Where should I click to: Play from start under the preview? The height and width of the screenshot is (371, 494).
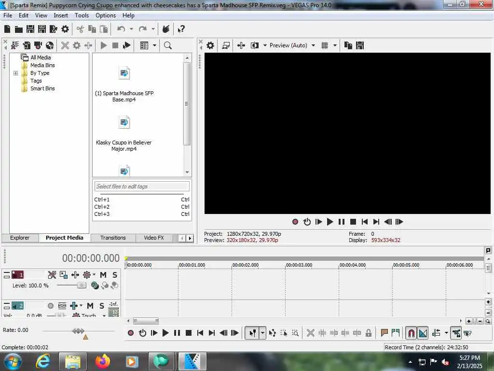click(x=318, y=222)
